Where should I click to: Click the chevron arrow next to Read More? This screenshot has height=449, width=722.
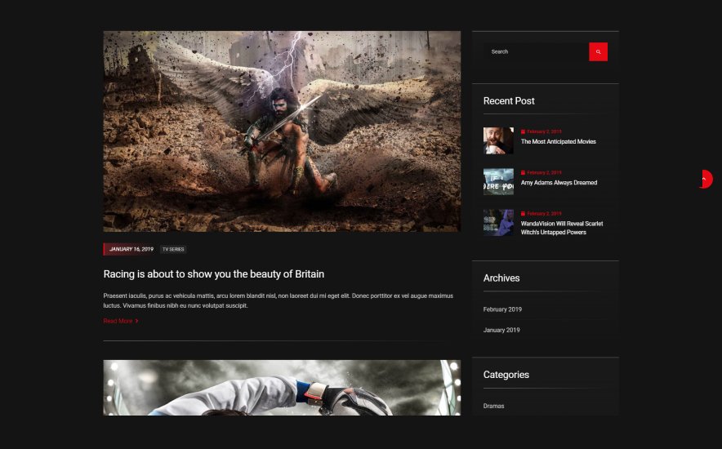pyautogui.click(x=136, y=321)
